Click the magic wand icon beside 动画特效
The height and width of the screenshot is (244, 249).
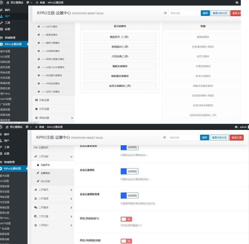[38, 173]
